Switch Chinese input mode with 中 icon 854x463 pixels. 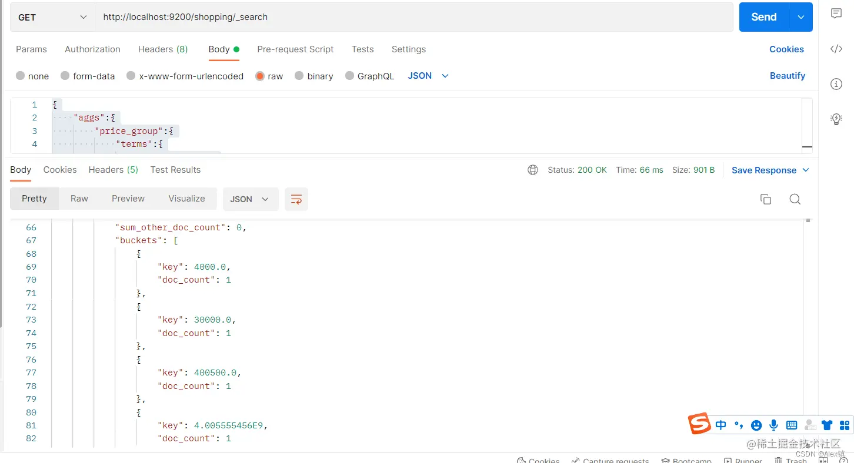(721, 425)
